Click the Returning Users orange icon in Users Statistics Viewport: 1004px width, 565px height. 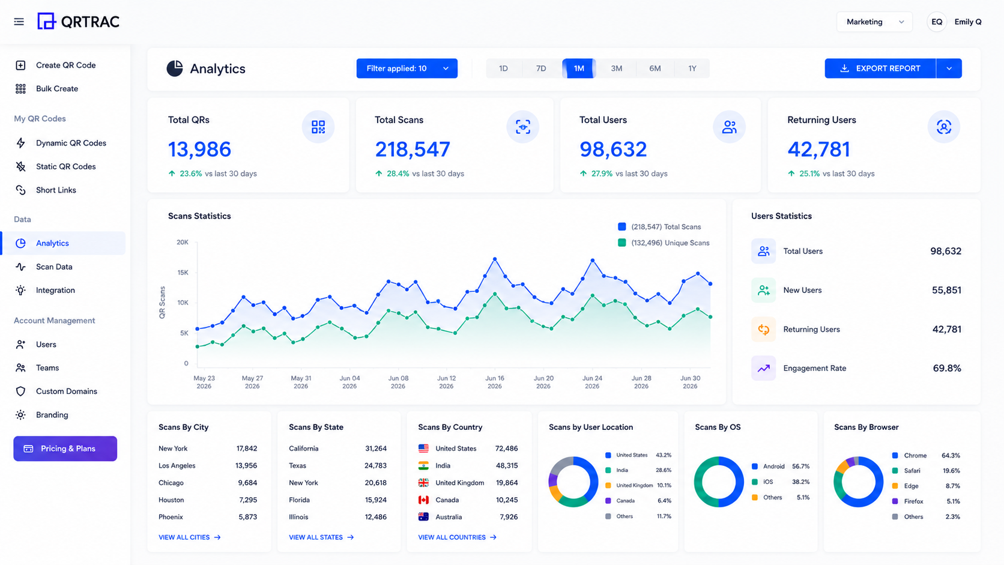click(763, 329)
